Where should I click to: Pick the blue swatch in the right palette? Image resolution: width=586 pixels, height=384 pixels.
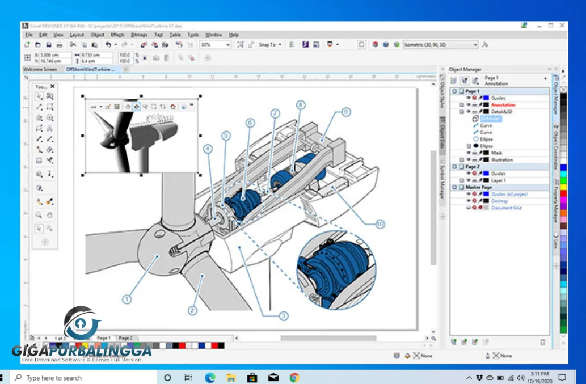pyautogui.click(x=563, y=167)
